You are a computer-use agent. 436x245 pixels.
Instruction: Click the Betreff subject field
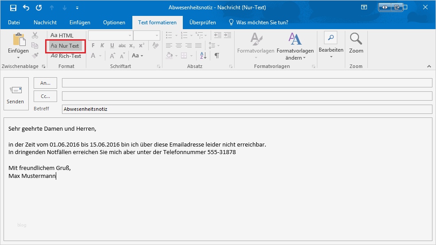point(247,109)
